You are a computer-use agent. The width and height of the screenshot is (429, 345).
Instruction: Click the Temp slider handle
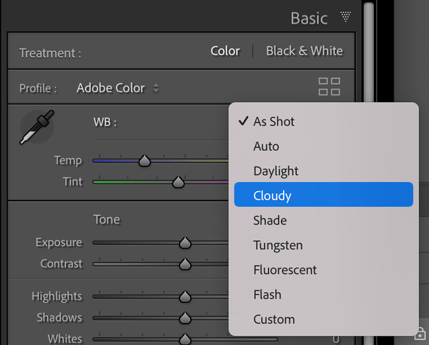click(x=144, y=161)
